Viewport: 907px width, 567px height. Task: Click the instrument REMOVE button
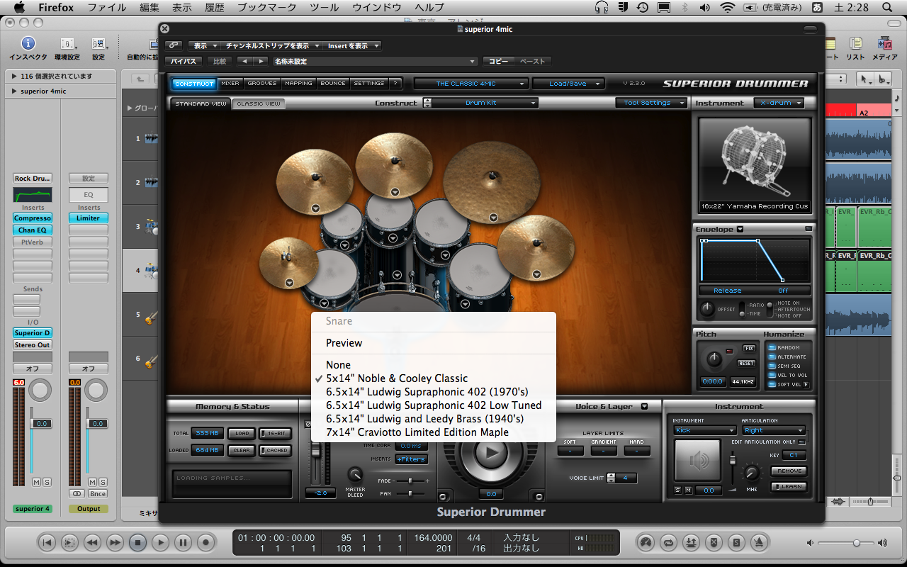coord(789,471)
